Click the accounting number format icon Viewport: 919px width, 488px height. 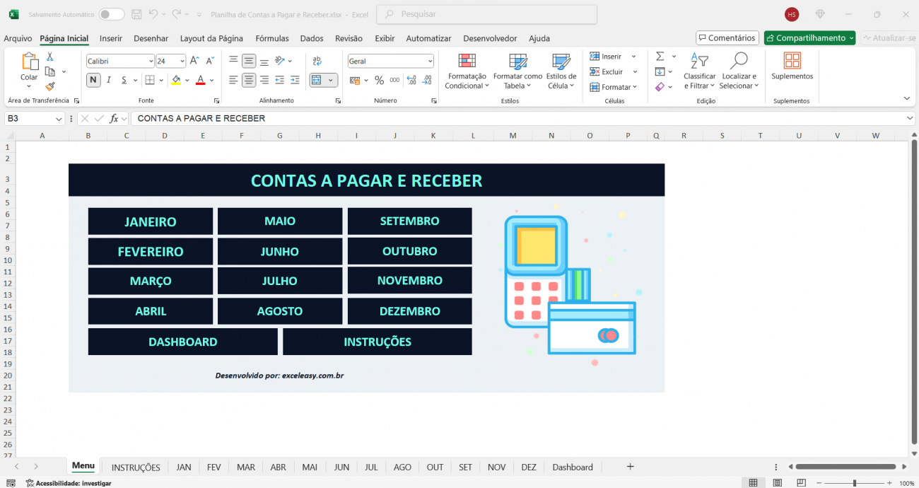coord(356,80)
